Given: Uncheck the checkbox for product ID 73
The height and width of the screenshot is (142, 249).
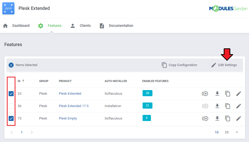Looking at the screenshot, I should click(11, 118).
